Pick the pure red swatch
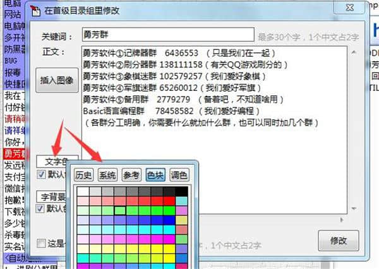The height and width of the screenshot is (269, 379). [x=169, y=201]
